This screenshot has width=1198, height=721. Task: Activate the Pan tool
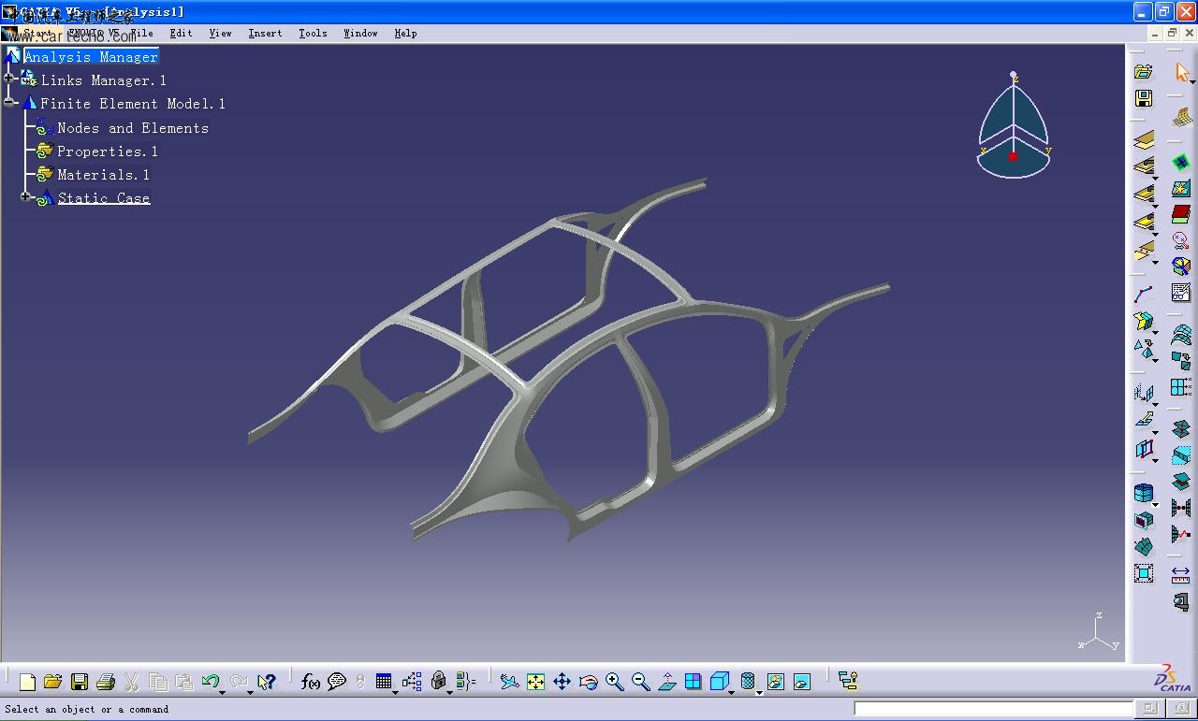tap(562, 682)
